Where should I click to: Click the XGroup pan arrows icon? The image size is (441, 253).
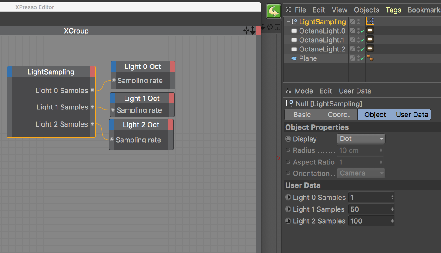(x=246, y=31)
